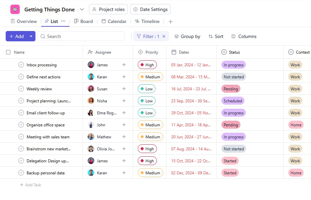
Task: Click James avatar on Inbox processing row
Action: pos(91,65)
